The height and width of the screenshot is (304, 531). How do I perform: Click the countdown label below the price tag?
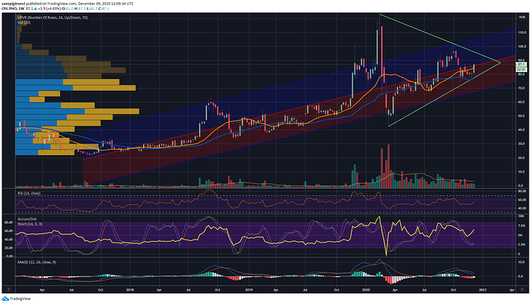(521, 70)
